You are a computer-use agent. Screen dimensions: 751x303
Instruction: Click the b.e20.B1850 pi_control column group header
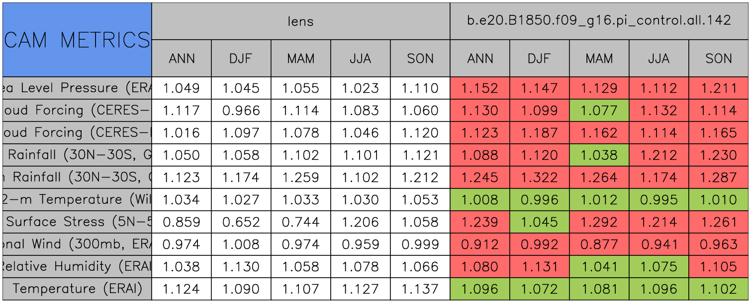click(x=599, y=21)
